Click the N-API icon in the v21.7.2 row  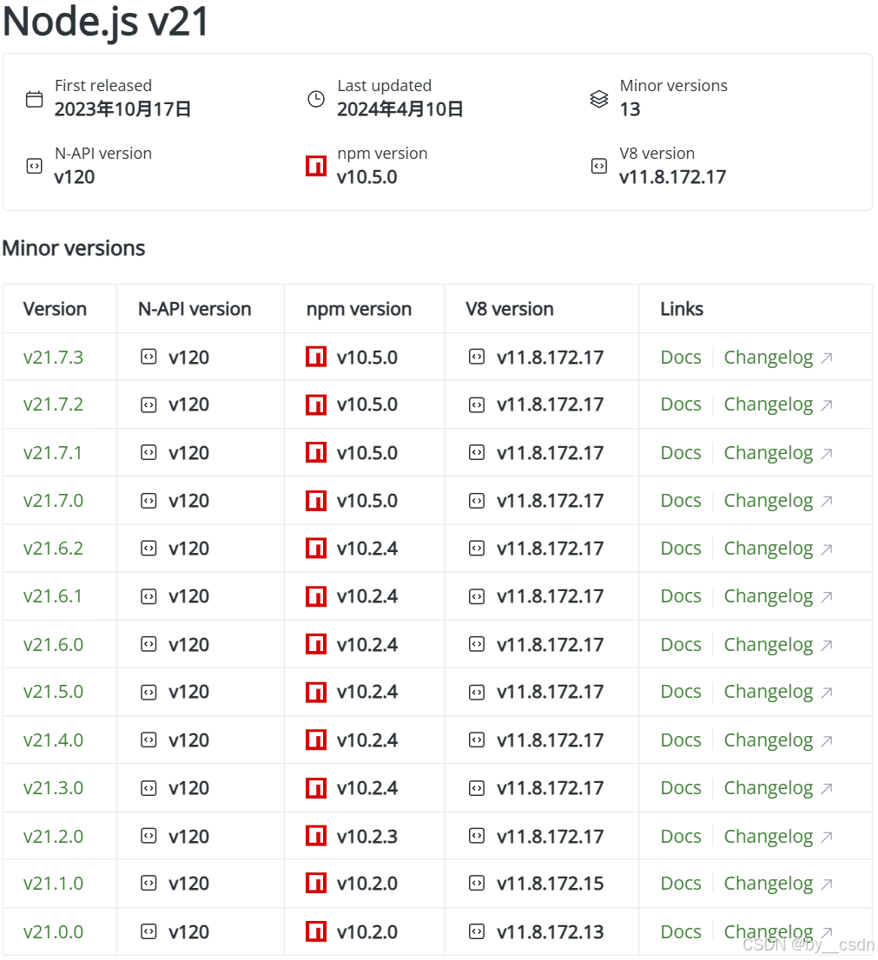(x=149, y=404)
